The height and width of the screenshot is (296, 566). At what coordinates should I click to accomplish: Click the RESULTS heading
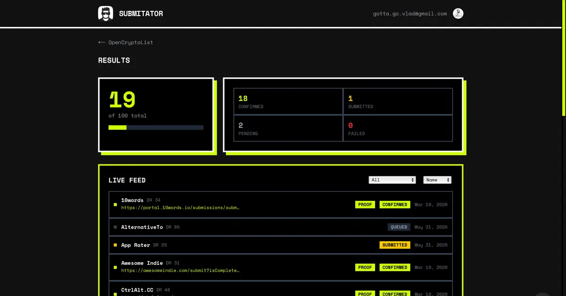pyautogui.click(x=114, y=60)
